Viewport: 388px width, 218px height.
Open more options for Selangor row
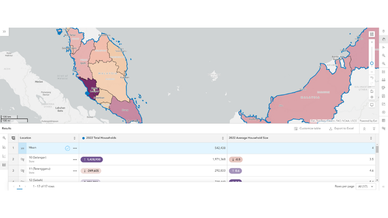75,159
